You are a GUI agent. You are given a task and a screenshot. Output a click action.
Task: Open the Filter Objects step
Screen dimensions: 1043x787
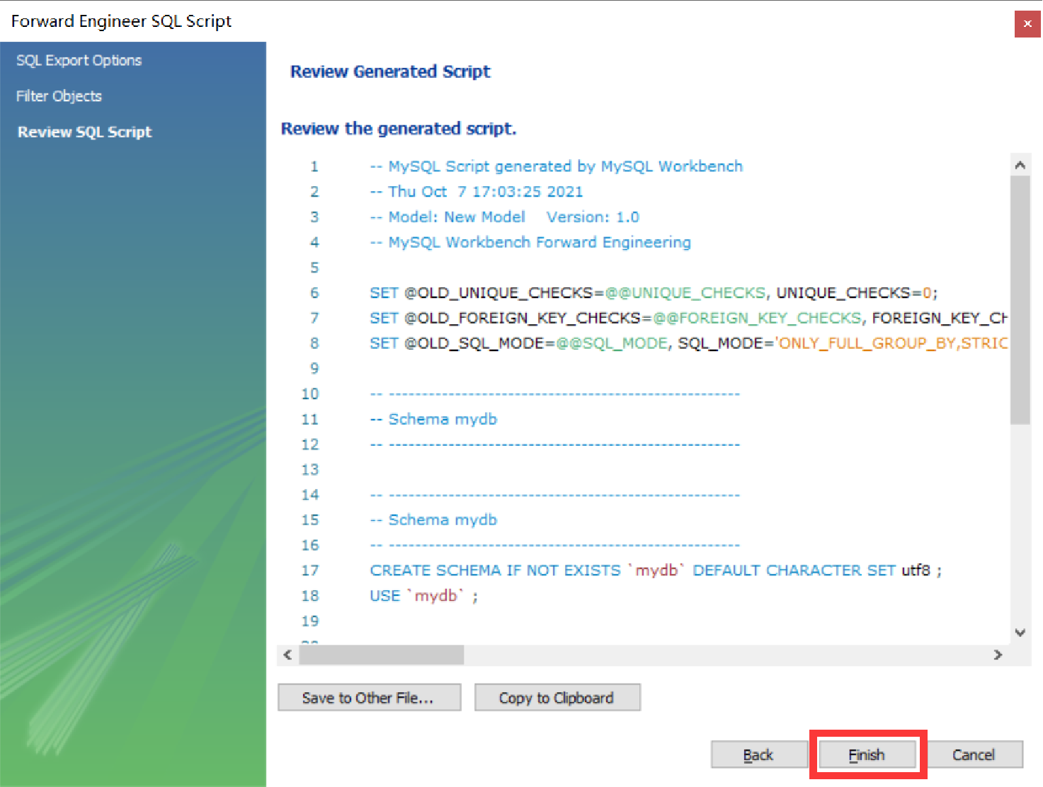click(59, 96)
